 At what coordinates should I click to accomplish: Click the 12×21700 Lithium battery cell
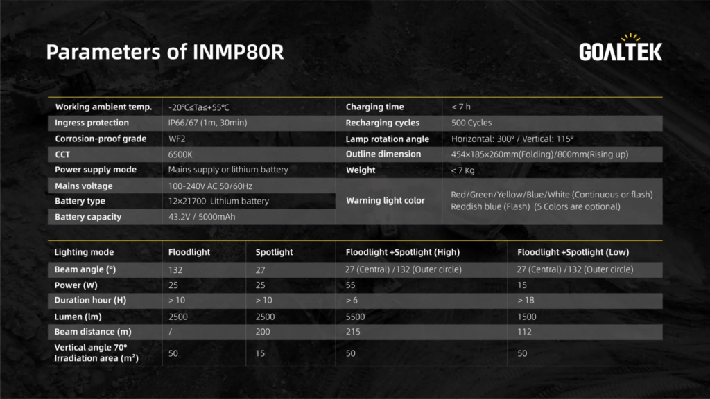[218, 202]
